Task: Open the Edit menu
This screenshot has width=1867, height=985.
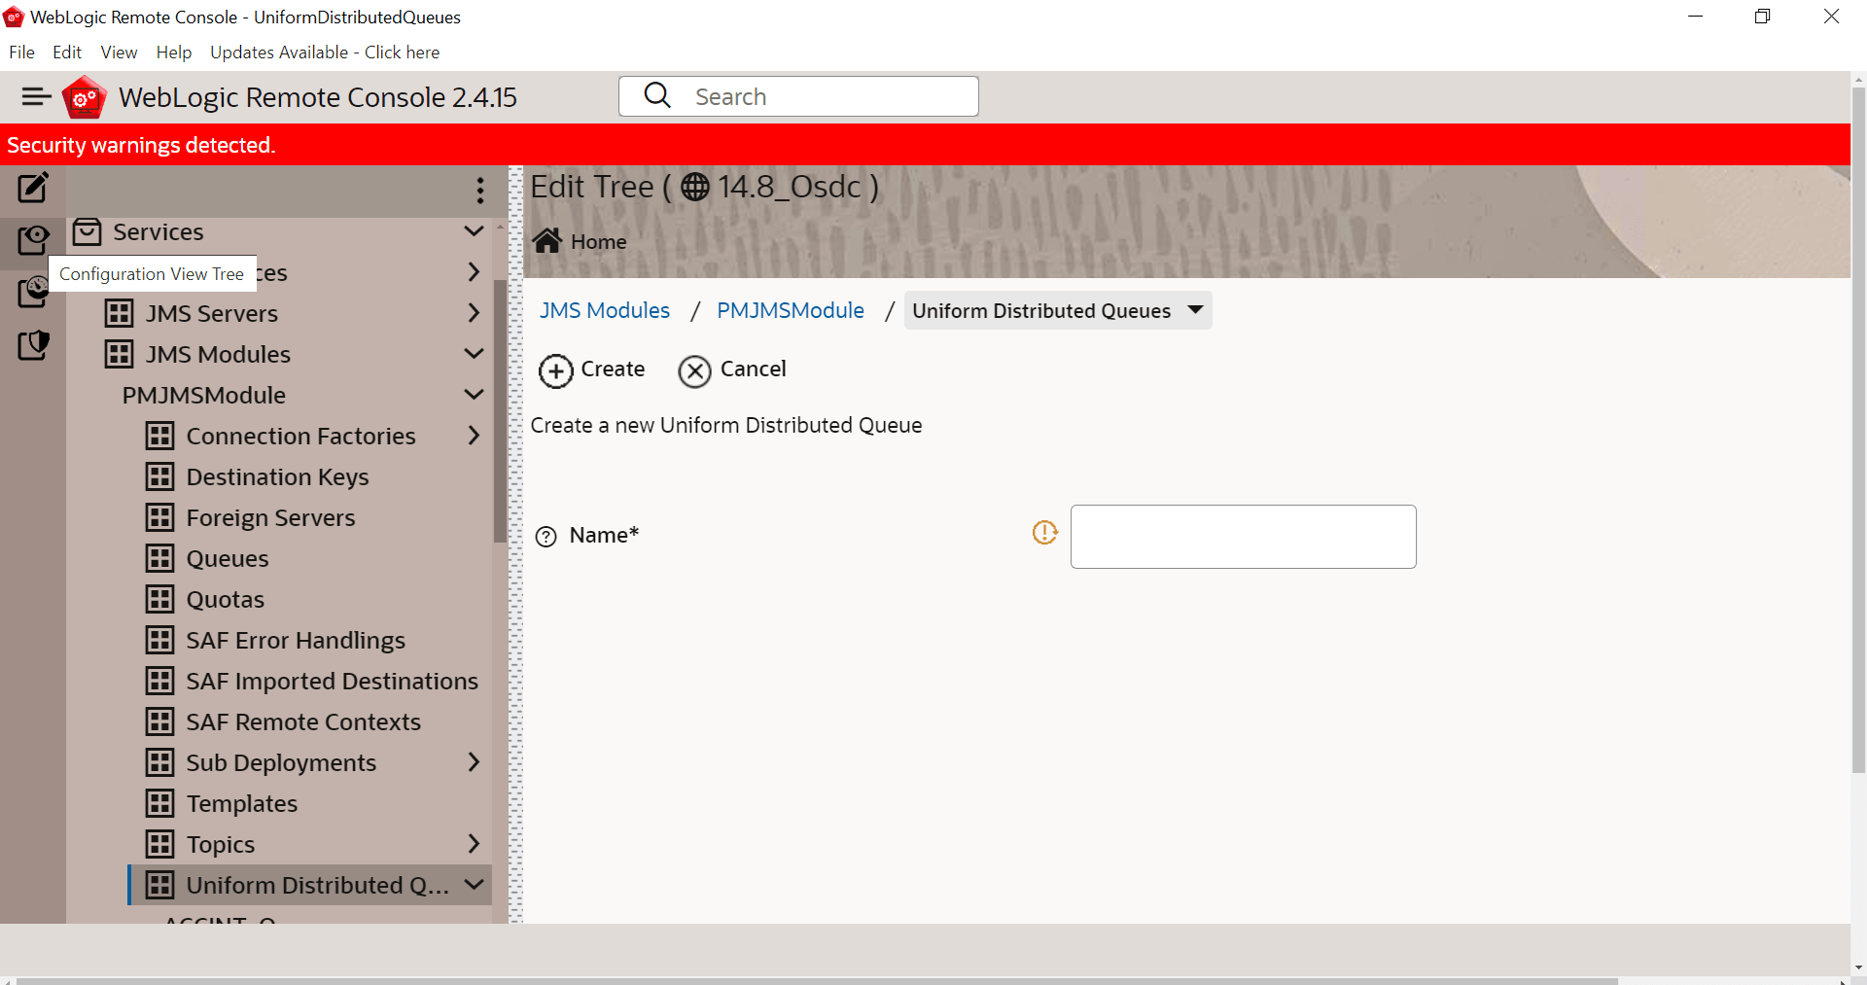Action: pyautogui.click(x=67, y=53)
